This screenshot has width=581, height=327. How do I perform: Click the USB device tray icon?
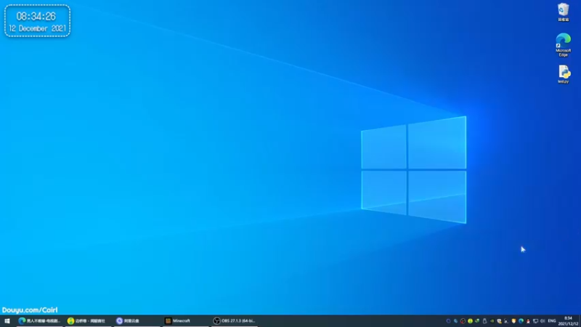(484, 321)
